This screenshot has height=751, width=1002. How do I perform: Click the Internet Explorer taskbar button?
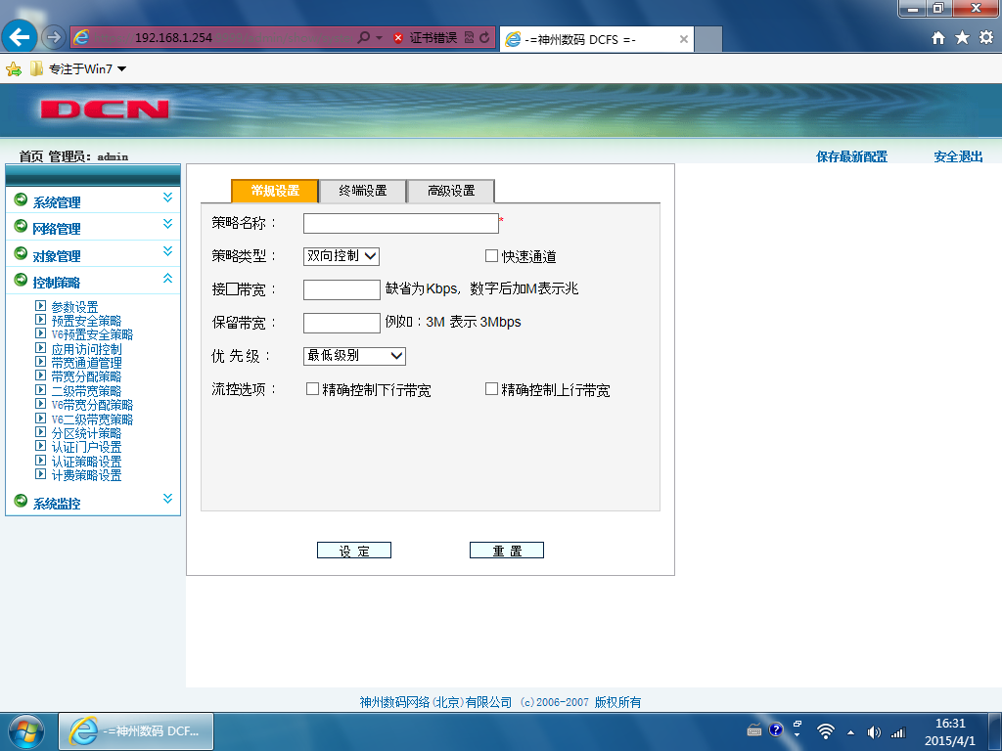pyautogui.click(x=136, y=731)
